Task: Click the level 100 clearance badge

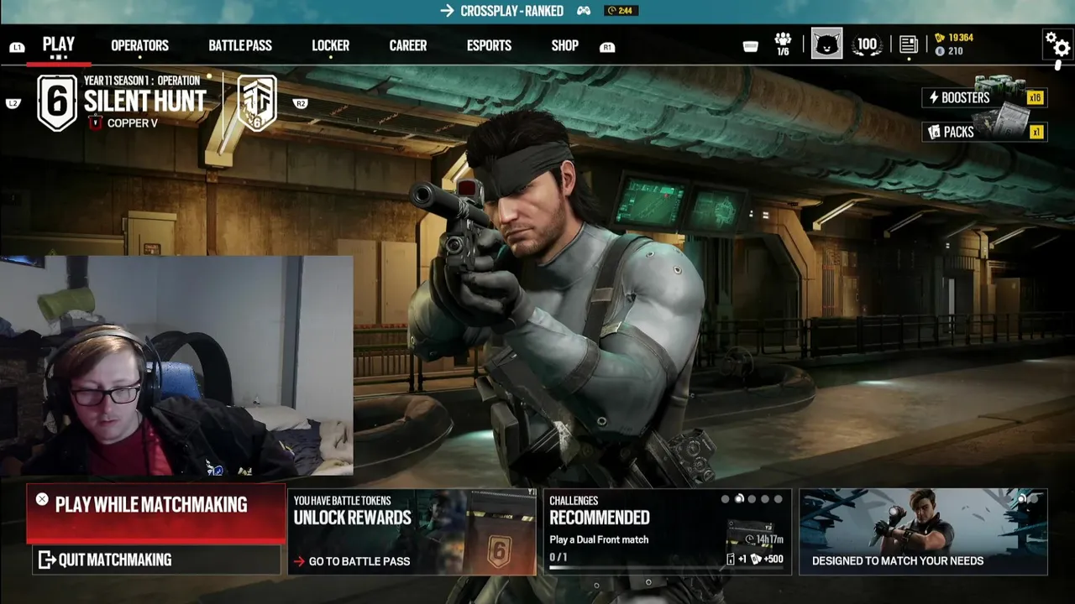Action: coord(867,44)
